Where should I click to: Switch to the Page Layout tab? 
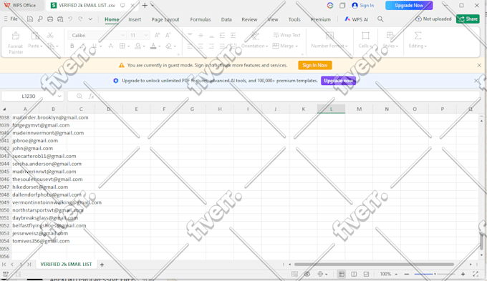click(x=165, y=19)
